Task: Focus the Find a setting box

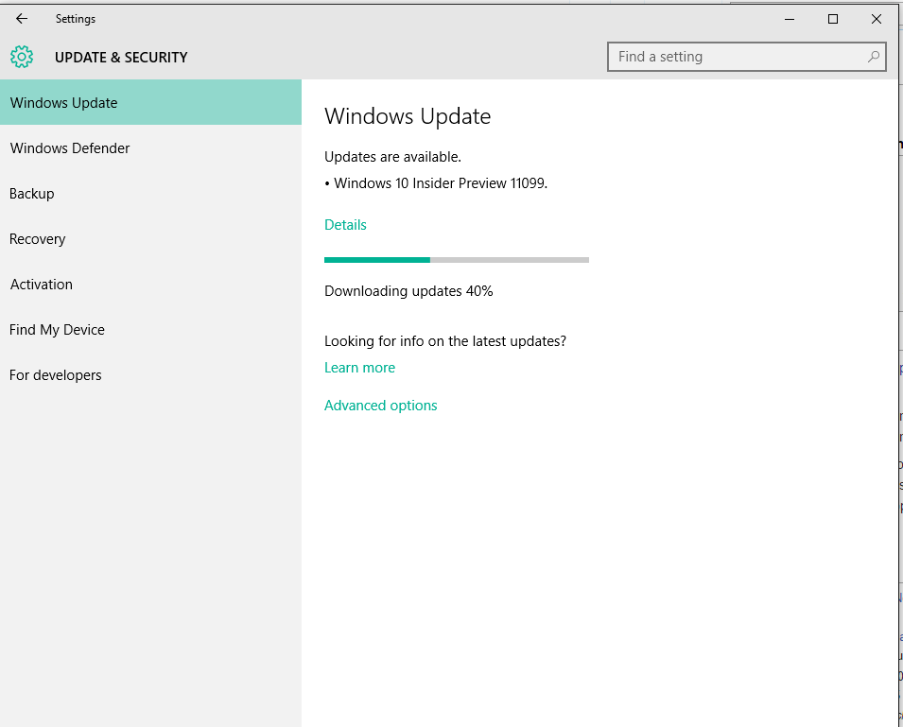Action: click(x=746, y=57)
